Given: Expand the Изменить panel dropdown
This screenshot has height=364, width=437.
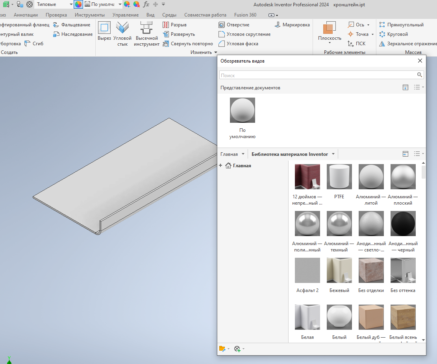Looking at the screenshot, I should point(216,52).
